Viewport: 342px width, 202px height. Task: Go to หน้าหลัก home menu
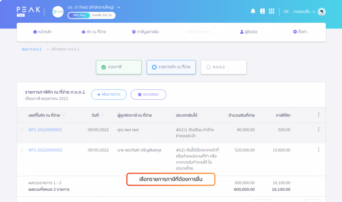pos(42,32)
